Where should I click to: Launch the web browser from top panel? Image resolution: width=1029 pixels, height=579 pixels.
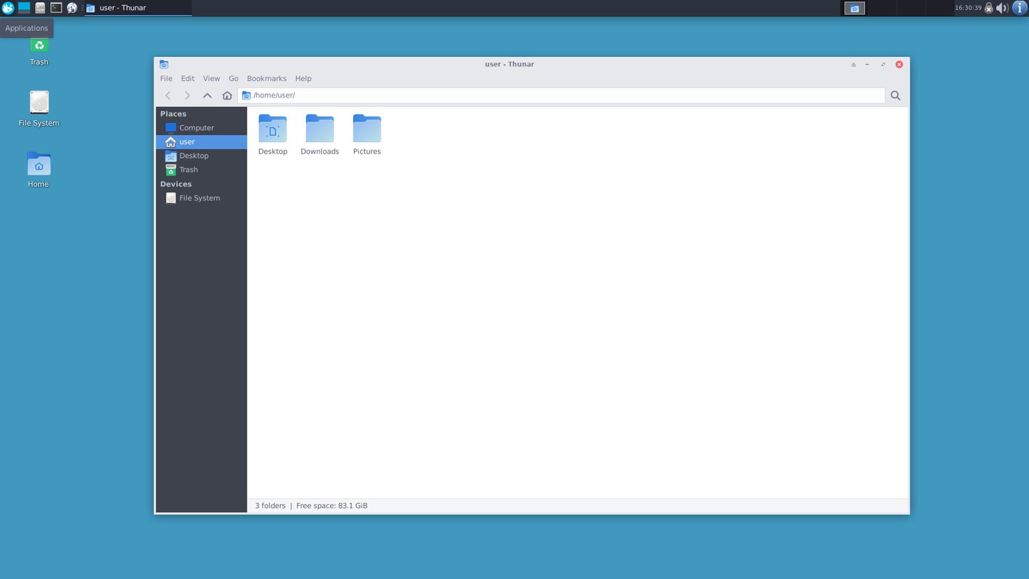[x=72, y=8]
